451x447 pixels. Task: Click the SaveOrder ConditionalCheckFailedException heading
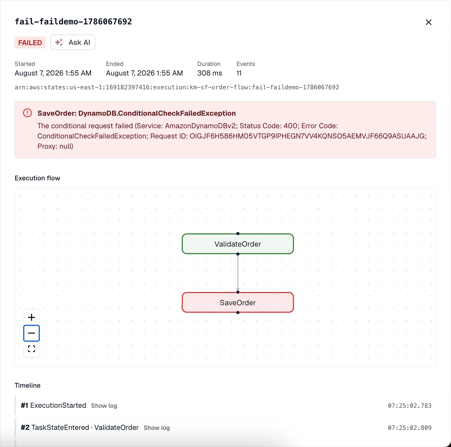(x=136, y=113)
